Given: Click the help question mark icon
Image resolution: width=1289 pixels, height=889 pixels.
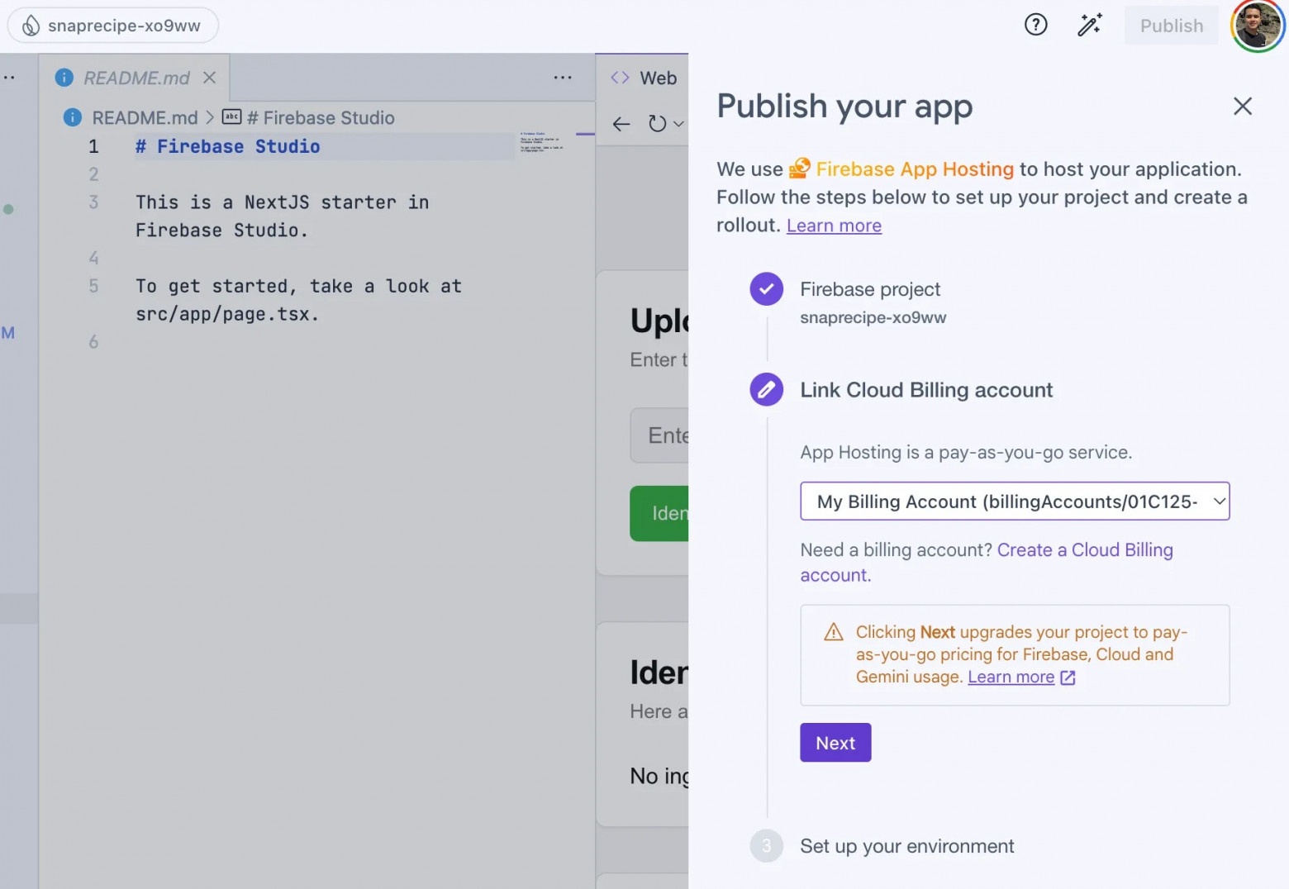Looking at the screenshot, I should [x=1035, y=26].
